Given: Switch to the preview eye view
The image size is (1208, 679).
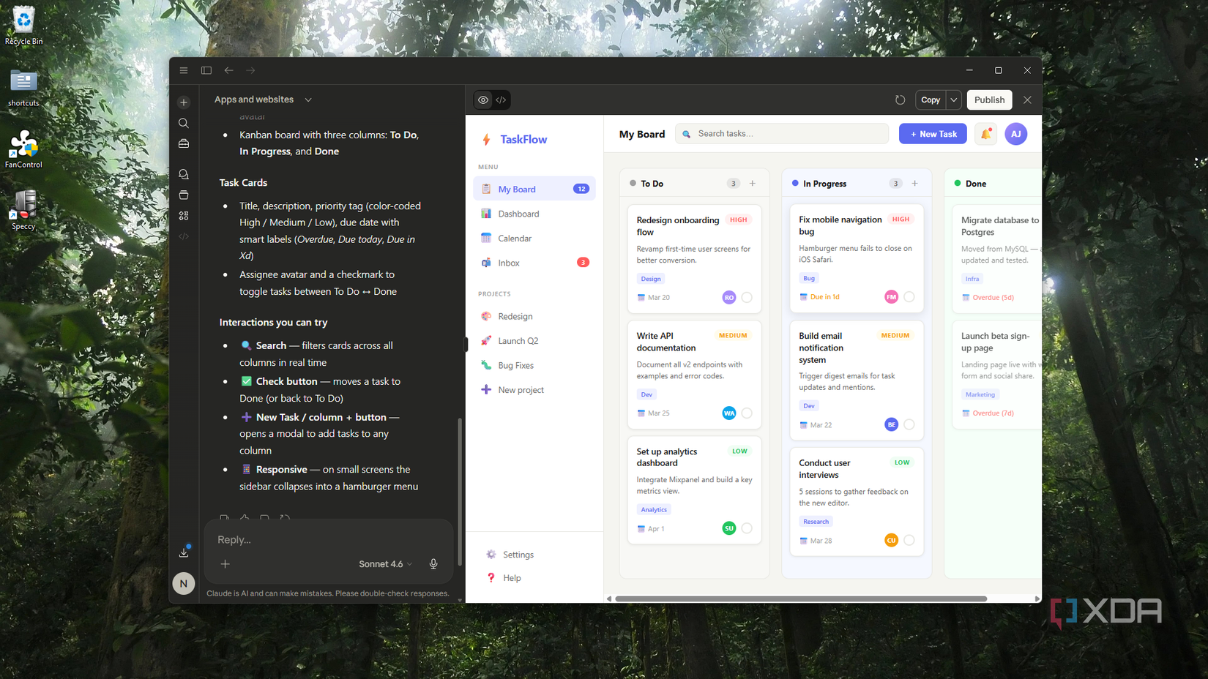Looking at the screenshot, I should [483, 100].
